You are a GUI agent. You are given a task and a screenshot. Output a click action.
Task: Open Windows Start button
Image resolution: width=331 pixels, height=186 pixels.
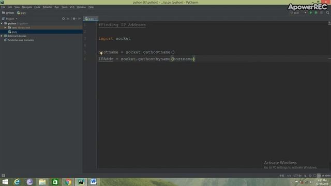coord(5,182)
